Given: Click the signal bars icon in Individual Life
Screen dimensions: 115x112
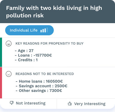Looking at the screenshot, I should pos(44,30).
